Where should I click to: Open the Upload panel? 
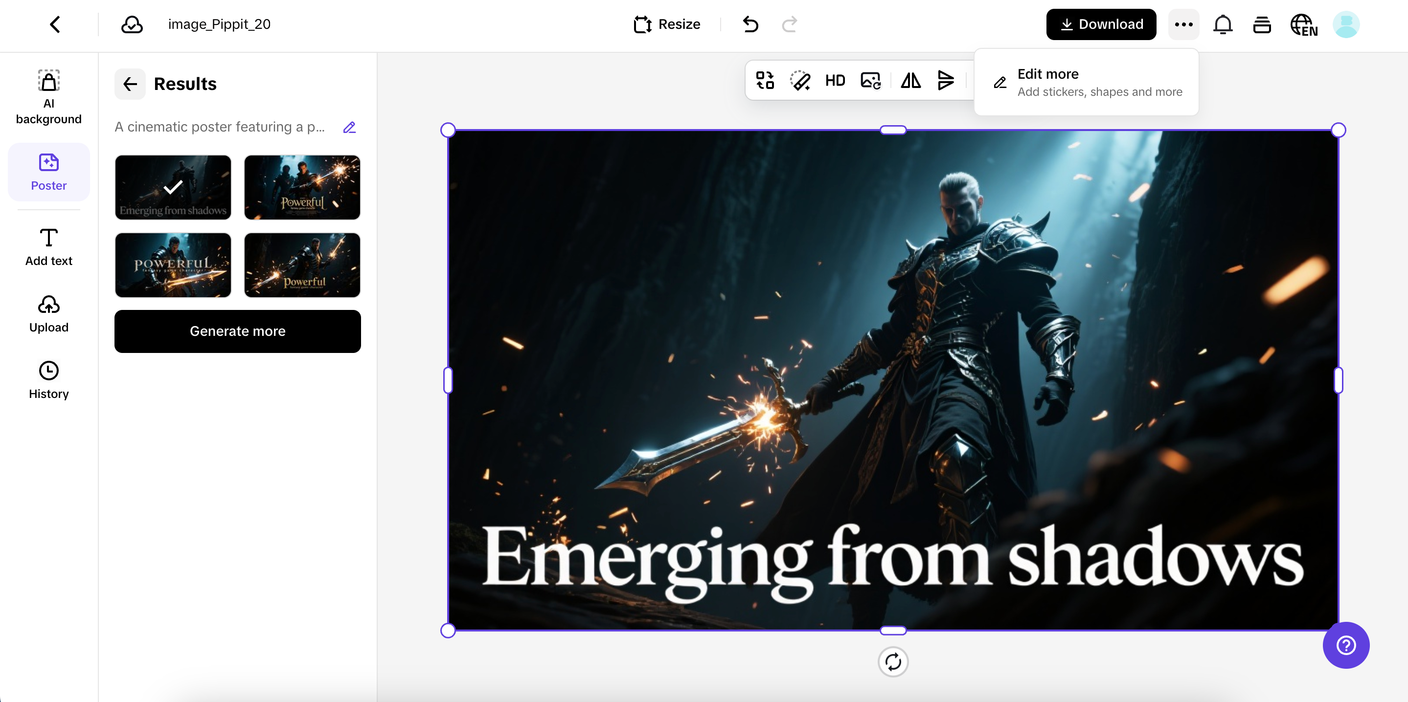tap(48, 313)
